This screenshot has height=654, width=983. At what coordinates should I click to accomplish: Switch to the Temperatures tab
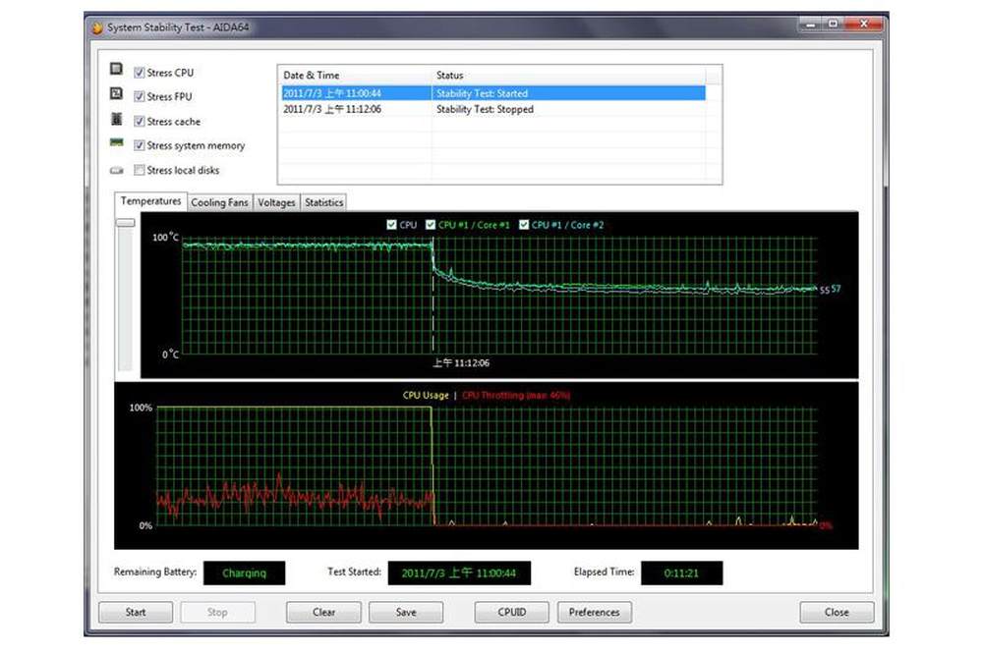pos(150,201)
